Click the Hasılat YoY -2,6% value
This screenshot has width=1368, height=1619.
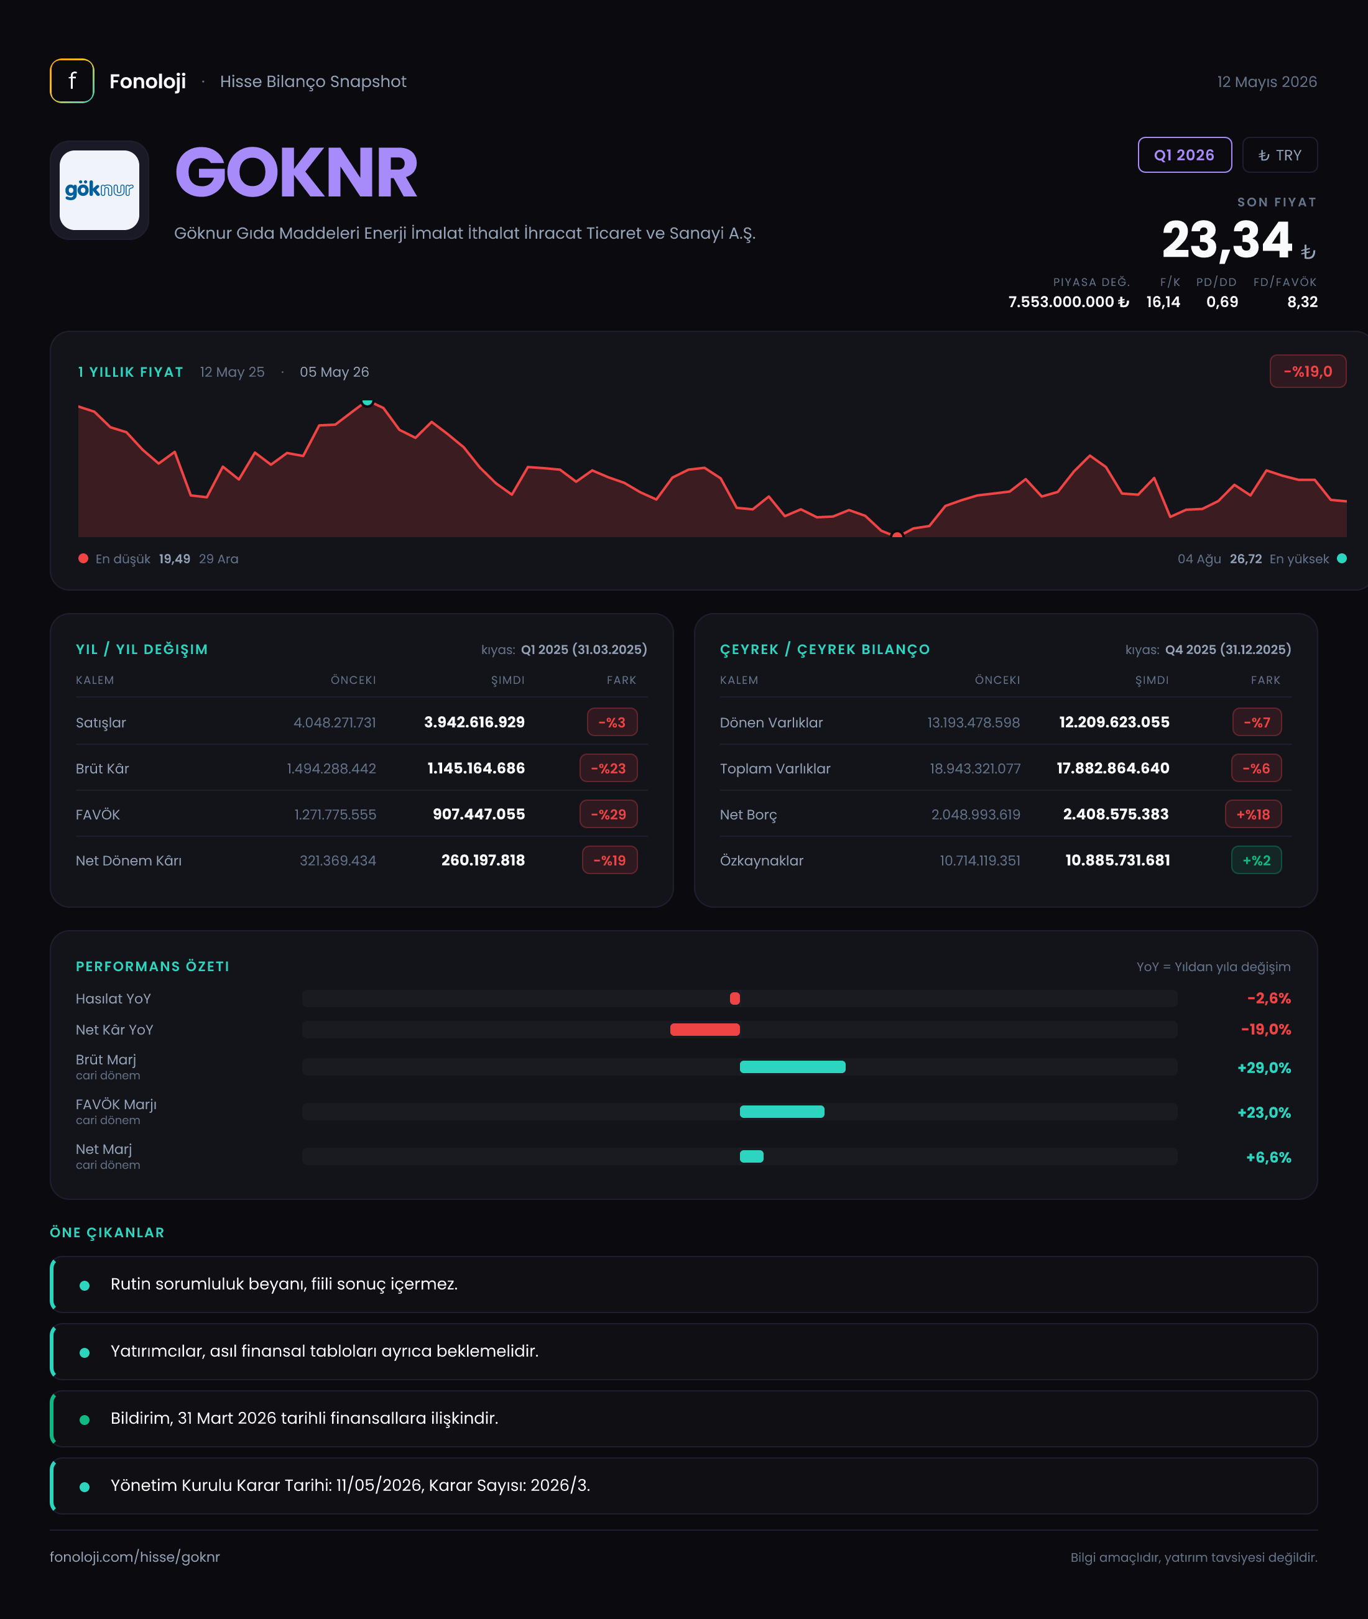(x=1269, y=999)
